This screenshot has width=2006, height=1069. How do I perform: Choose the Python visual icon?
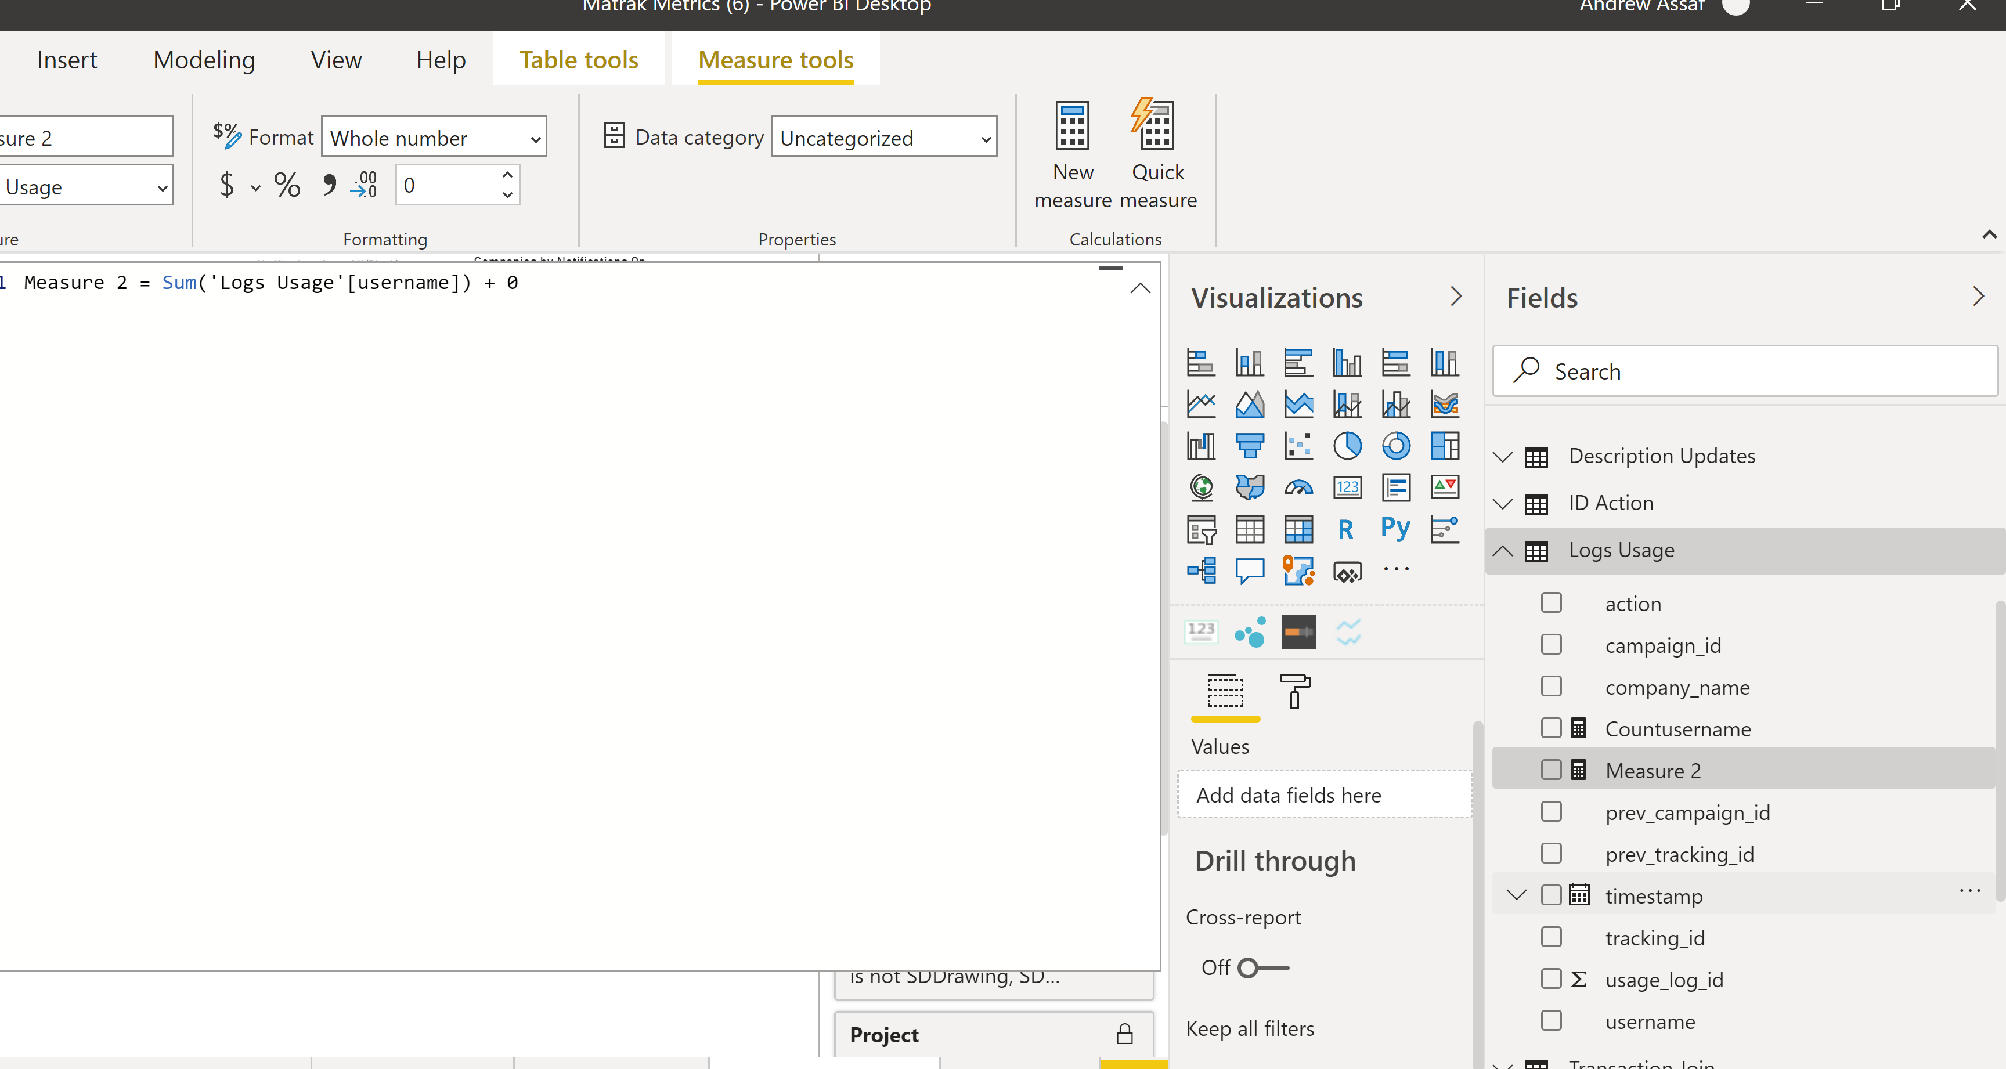point(1395,529)
